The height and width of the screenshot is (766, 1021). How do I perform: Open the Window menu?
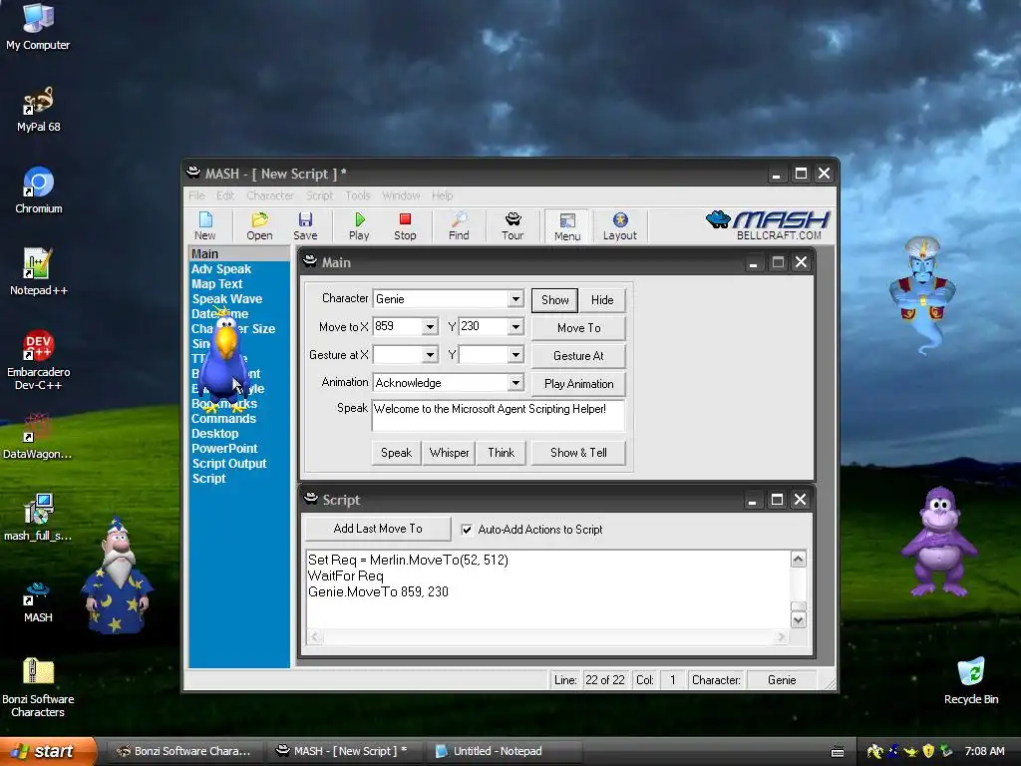pyautogui.click(x=401, y=195)
